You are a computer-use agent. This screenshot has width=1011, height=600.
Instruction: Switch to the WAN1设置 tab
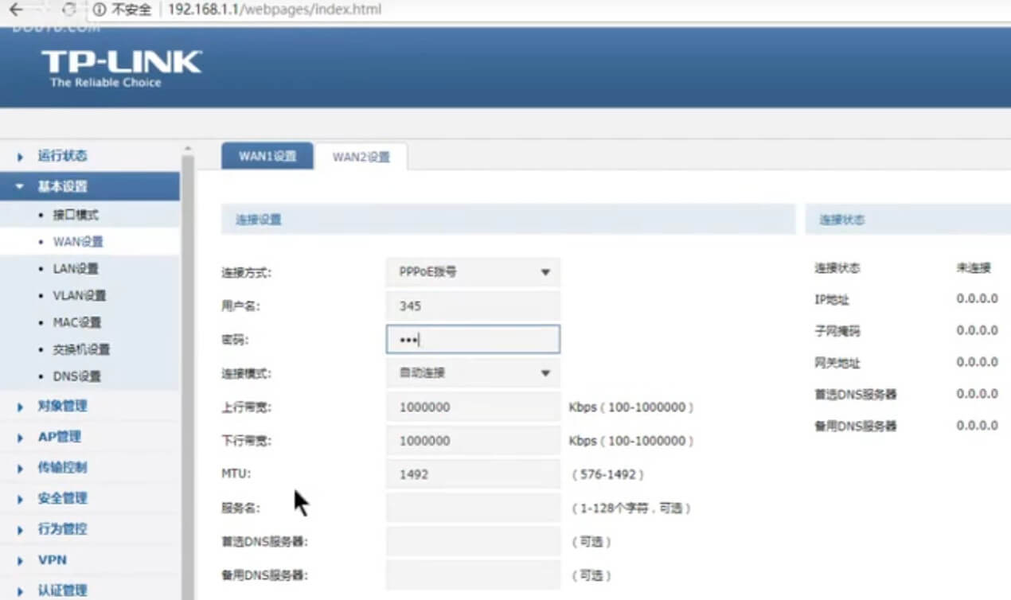[x=267, y=156]
